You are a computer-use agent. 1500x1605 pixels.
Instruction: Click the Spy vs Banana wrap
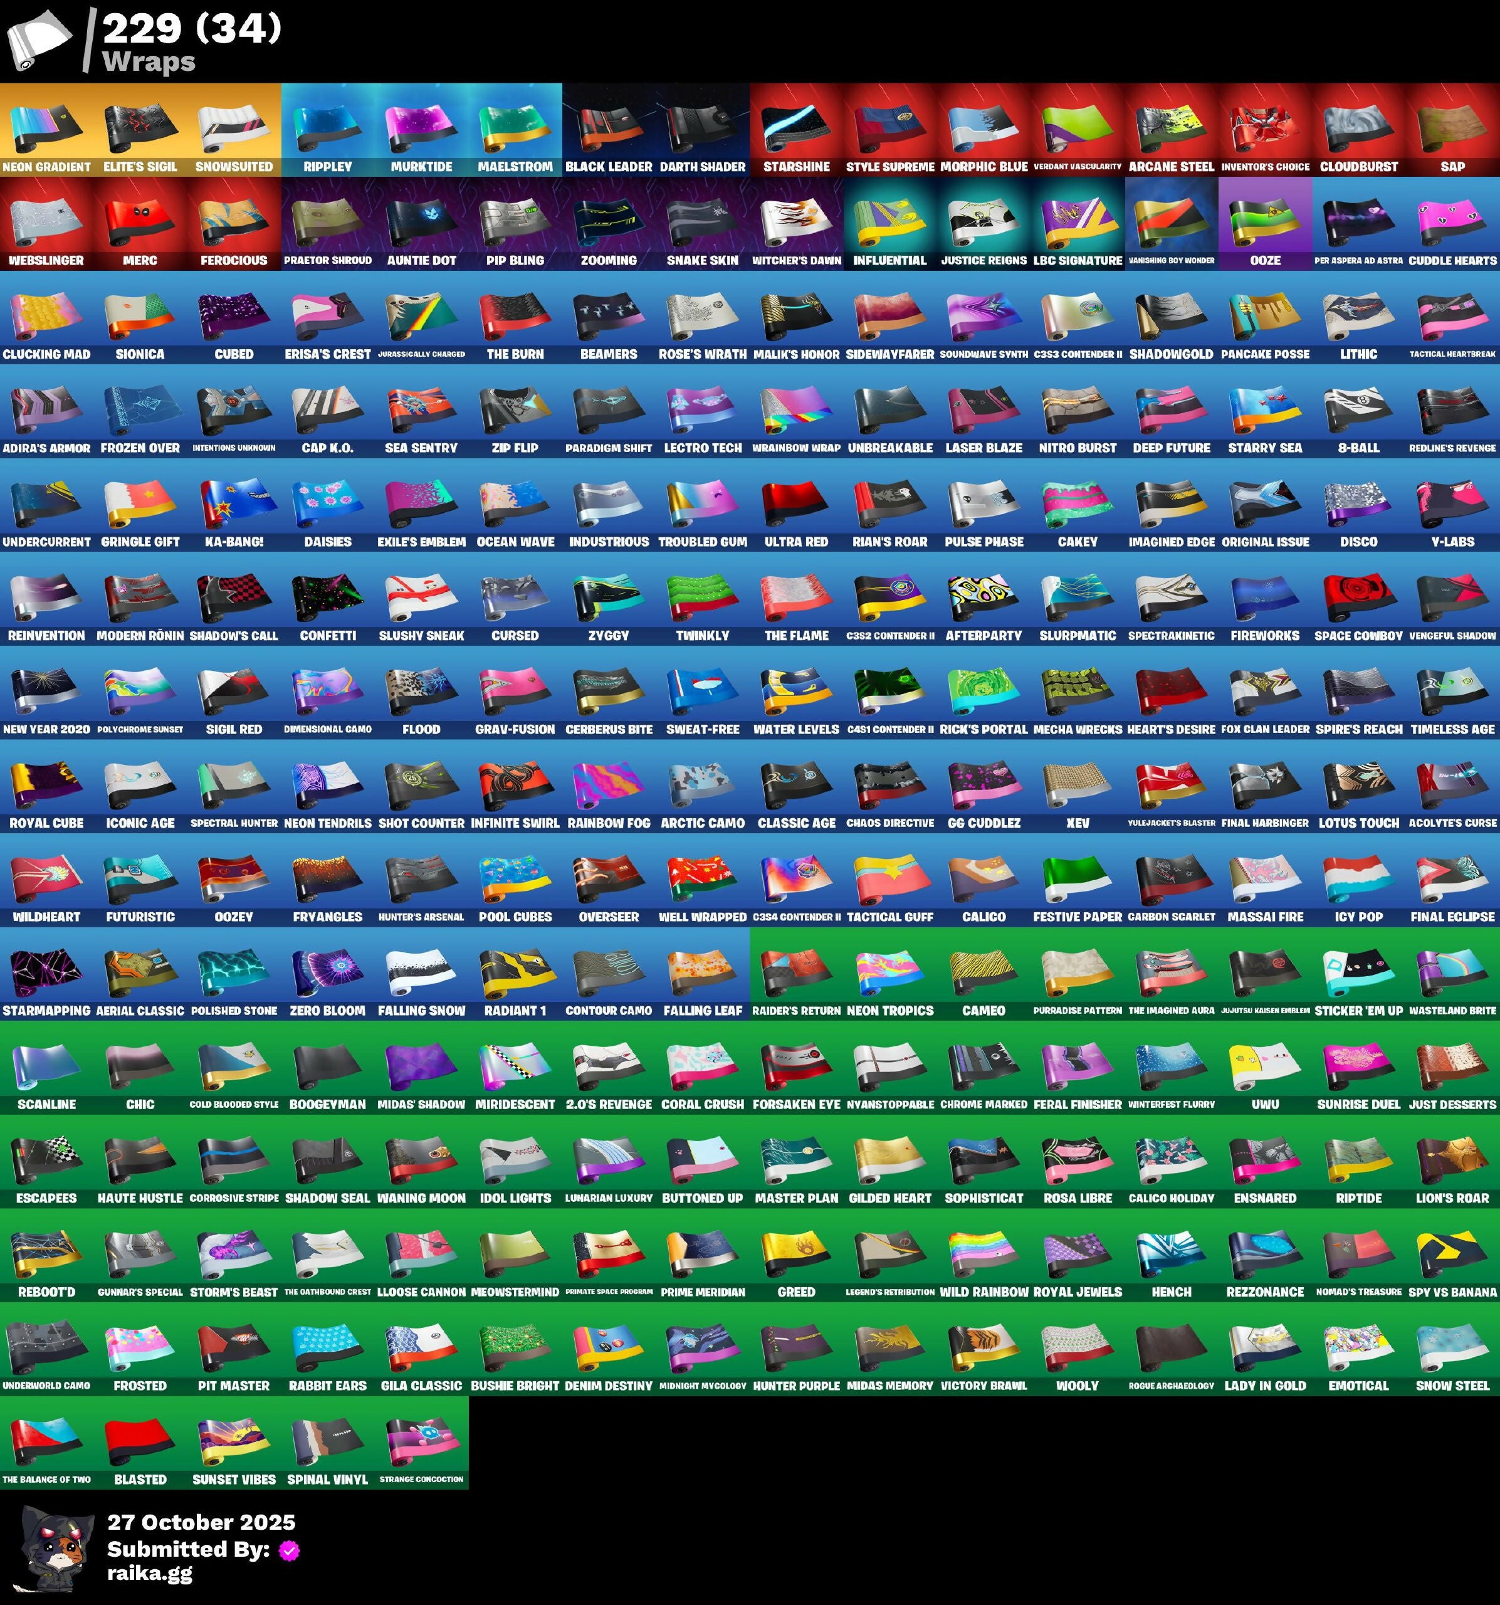click(x=1452, y=1253)
